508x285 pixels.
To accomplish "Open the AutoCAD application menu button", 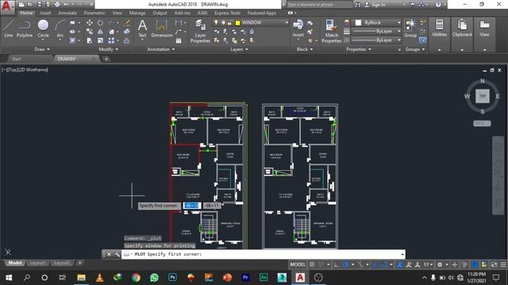I will pyautogui.click(x=7, y=6).
